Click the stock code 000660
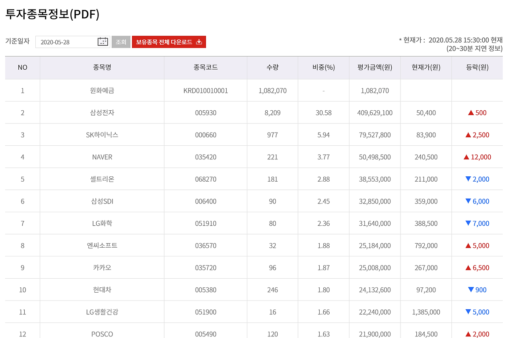The height and width of the screenshot is (338, 509). click(x=206, y=135)
